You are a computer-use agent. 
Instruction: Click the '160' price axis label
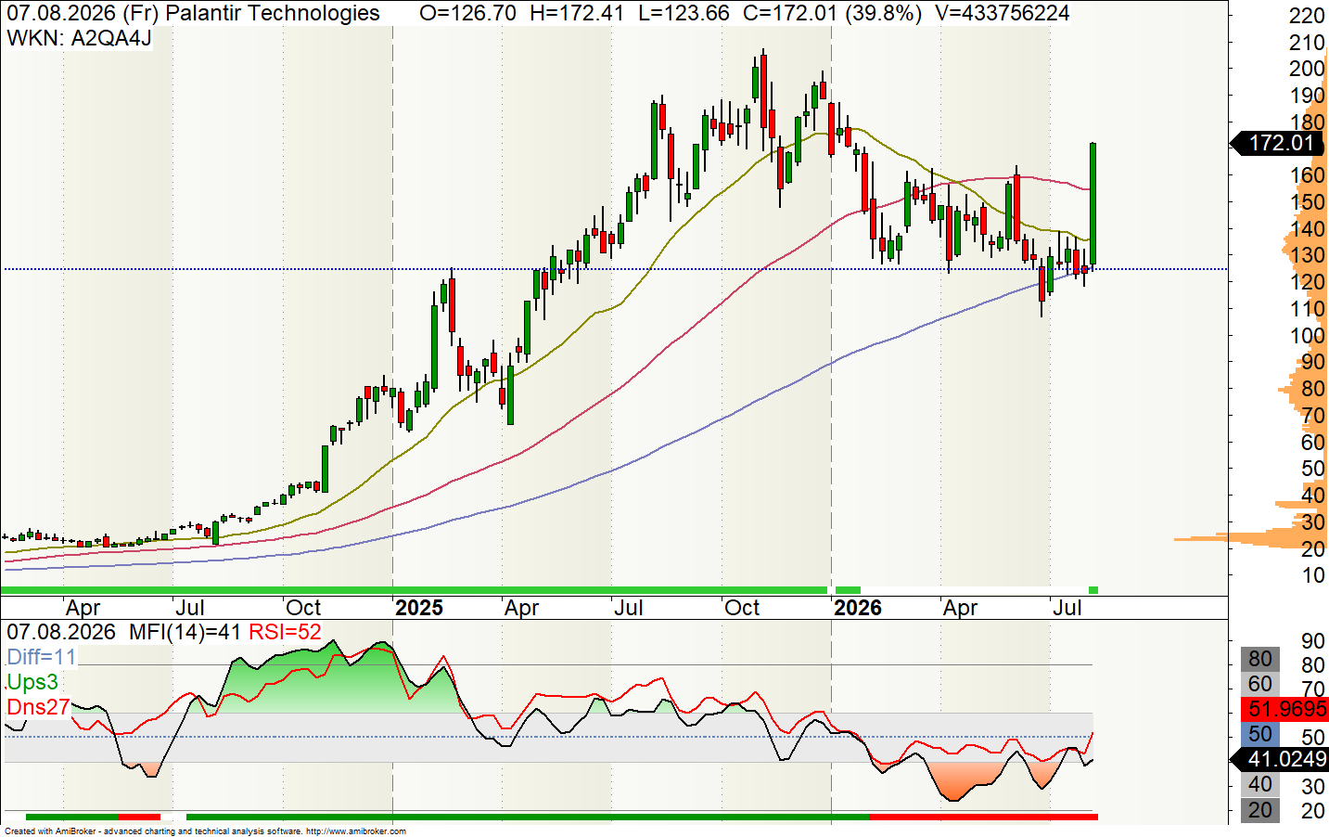pos(1307,175)
